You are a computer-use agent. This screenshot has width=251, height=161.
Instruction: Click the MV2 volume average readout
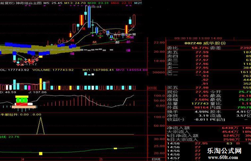click(131, 70)
